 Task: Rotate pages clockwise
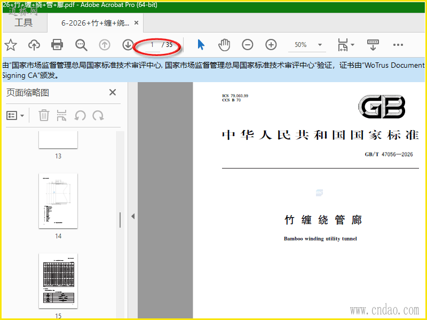(x=98, y=116)
